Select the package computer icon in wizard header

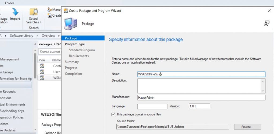point(70,24)
